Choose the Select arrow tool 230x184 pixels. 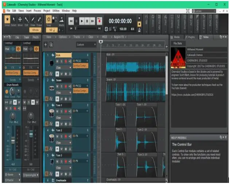(x=13, y=19)
